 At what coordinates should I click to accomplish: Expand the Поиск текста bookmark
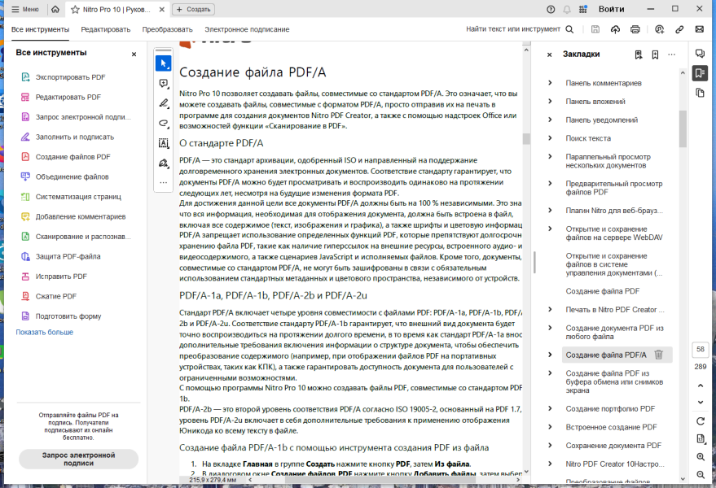pyautogui.click(x=550, y=137)
